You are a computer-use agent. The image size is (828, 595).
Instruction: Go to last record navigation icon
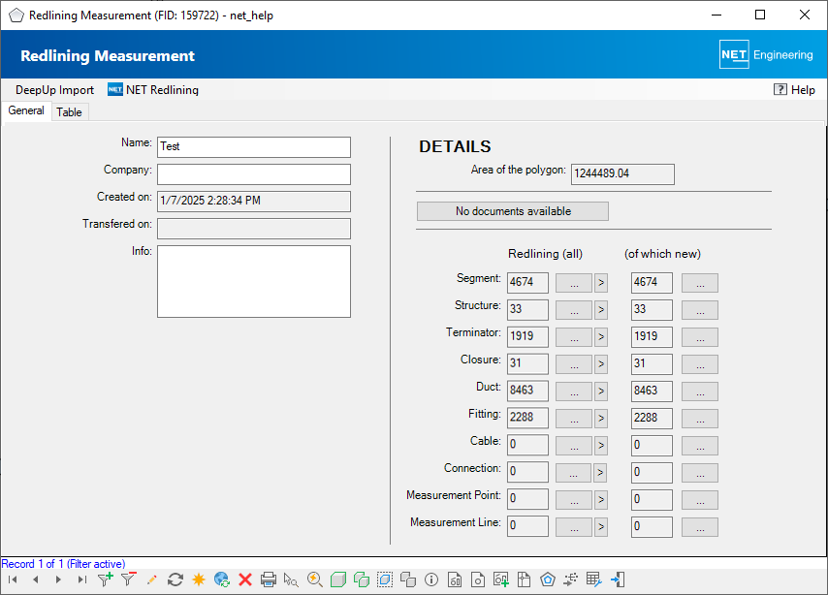click(x=81, y=579)
